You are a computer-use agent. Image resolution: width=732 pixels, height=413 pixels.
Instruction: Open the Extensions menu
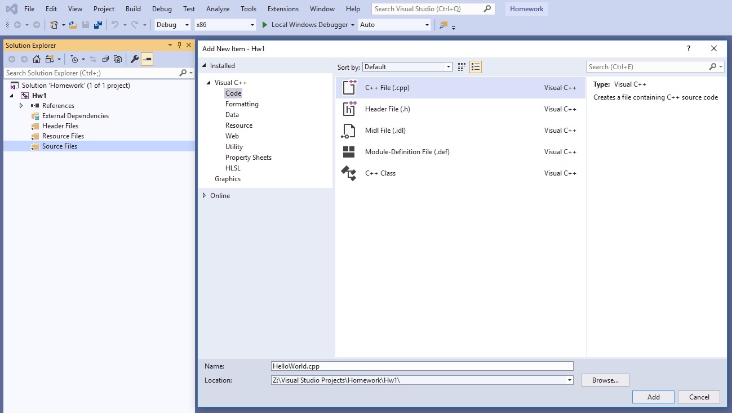click(283, 9)
